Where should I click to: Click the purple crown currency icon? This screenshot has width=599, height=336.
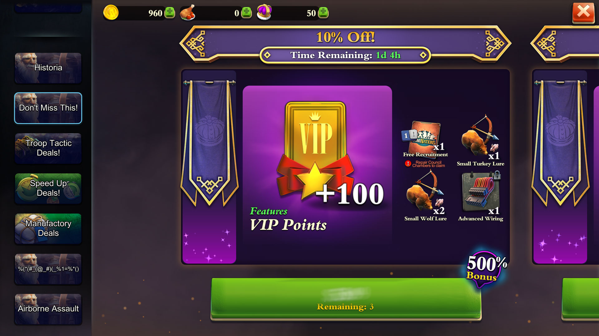coord(264,12)
